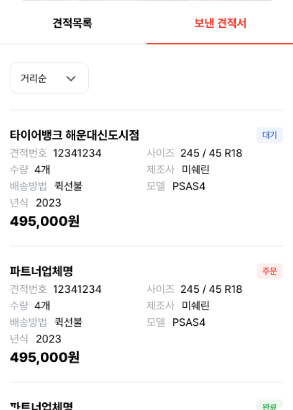Click second card's 모델 PSAS4 value
The height and width of the screenshot is (410, 293).
pyautogui.click(x=189, y=322)
